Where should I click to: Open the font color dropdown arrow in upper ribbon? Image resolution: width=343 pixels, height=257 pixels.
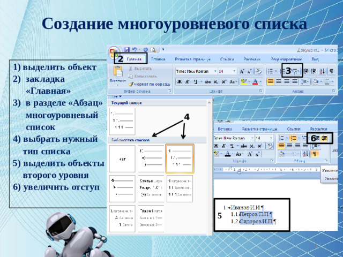pyautogui.click(x=260, y=82)
